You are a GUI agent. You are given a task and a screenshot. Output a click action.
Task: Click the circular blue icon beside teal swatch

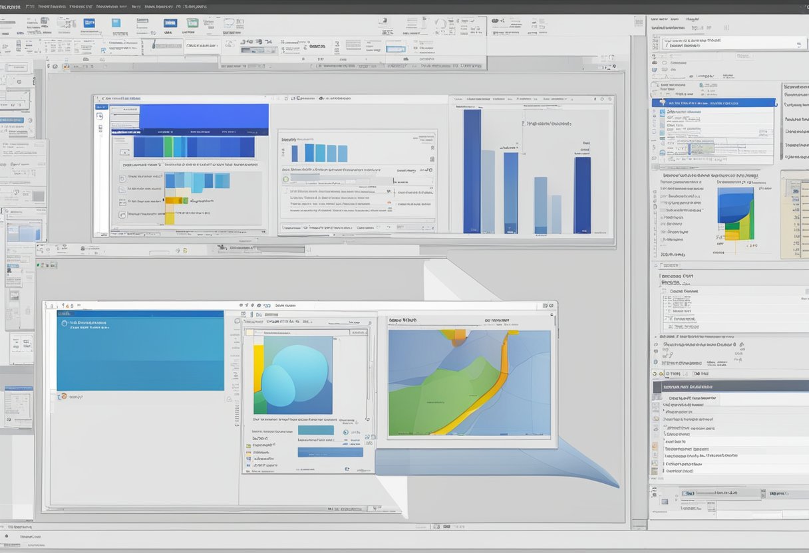pyautogui.click(x=345, y=432)
